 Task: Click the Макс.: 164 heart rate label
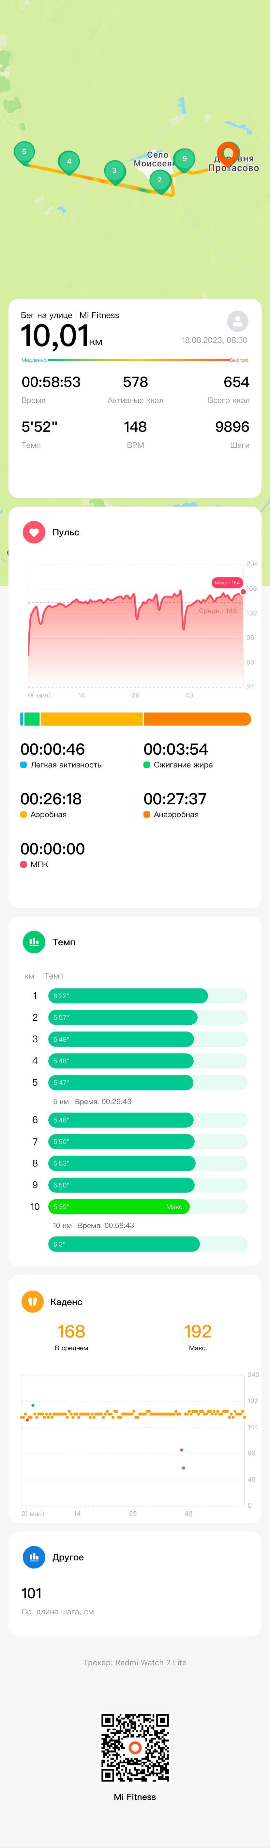227,582
